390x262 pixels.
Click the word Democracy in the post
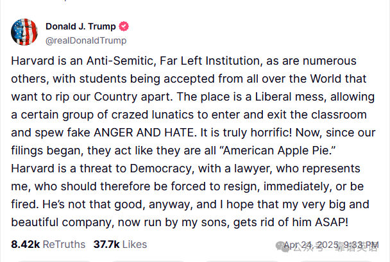(161, 168)
